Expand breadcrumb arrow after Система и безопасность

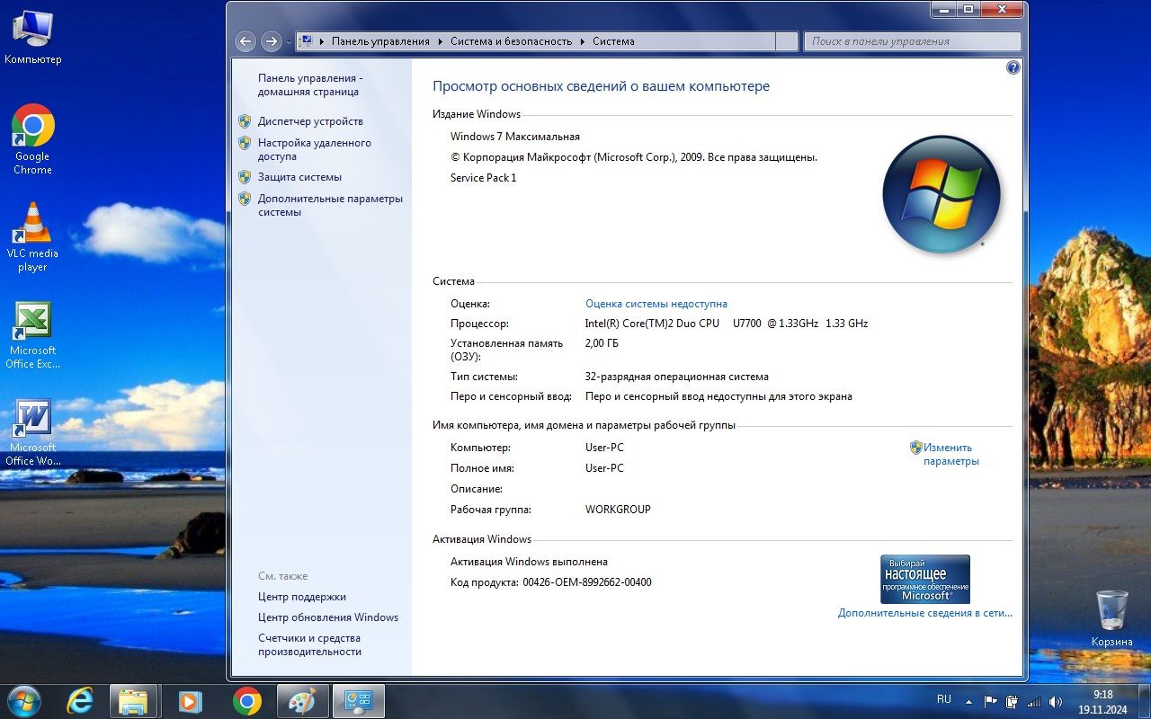[583, 41]
